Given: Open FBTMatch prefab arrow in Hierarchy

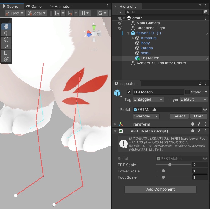Looking at the screenshot, I should [207, 58].
